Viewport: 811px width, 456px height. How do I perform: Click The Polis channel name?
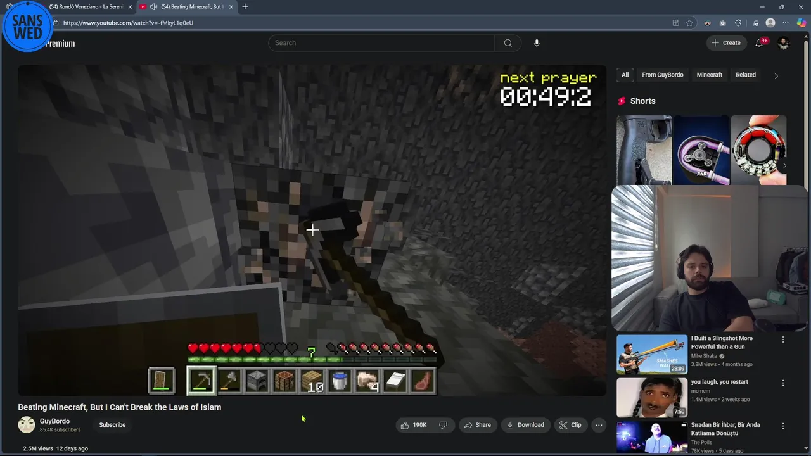click(x=701, y=442)
